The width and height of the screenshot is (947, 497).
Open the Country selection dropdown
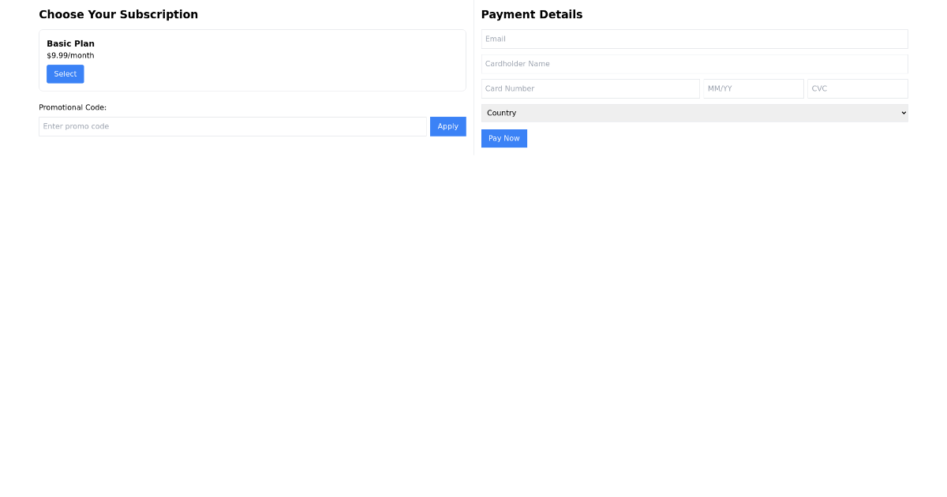[x=694, y=113]
